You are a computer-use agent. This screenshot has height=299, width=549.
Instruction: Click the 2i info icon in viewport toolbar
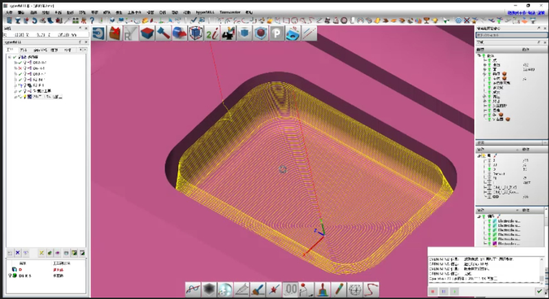213,32
